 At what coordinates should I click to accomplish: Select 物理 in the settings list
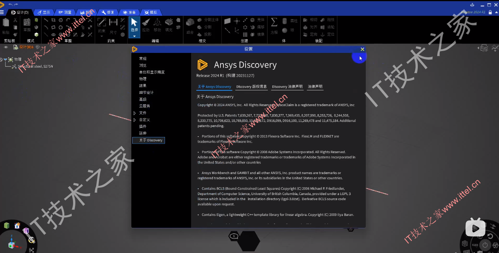click(143, 79)
